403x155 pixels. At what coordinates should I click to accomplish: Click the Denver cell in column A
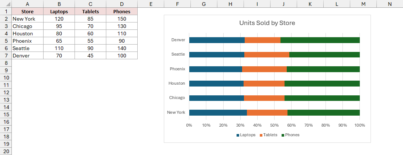pyautogui.click(x=28, y=56)
